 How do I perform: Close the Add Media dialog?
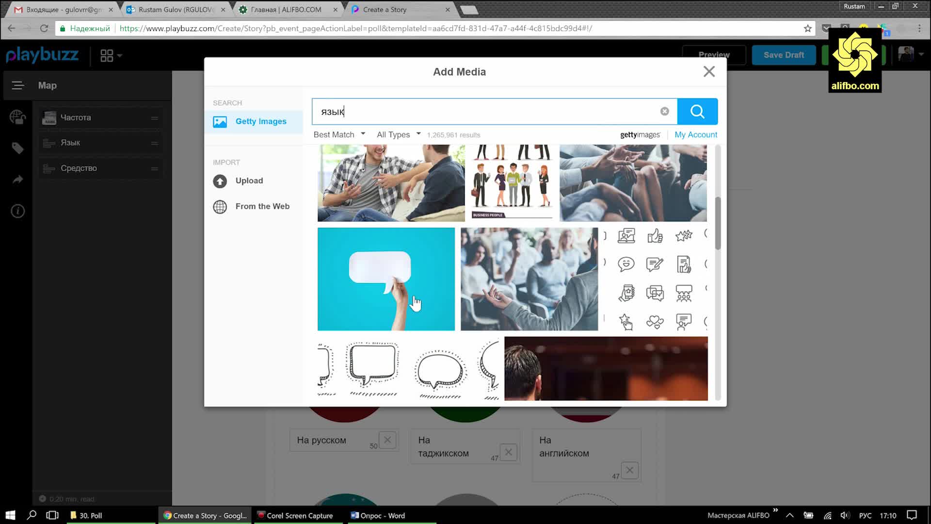(709, 72)
